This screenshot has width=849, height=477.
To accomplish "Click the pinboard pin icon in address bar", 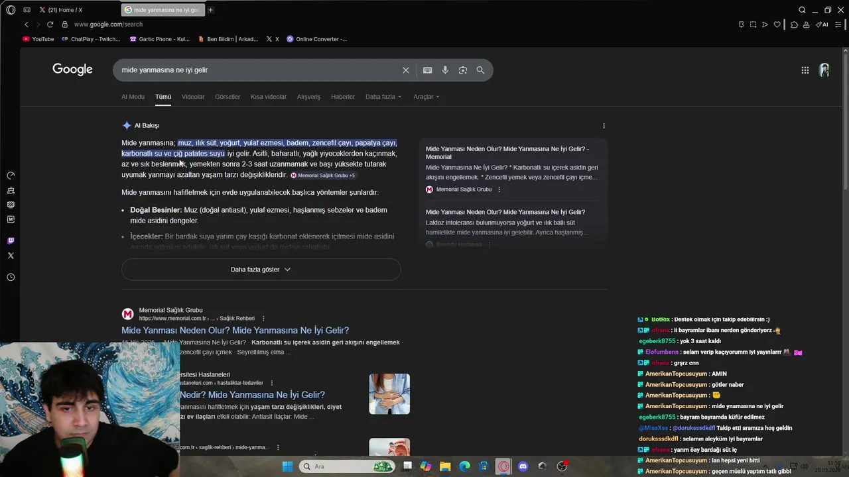I will click(741, 25).
